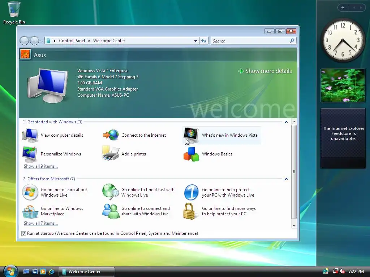Click the muted volume tray icon
Image resolution: width=370 pixels, height=277 pixels.
click(342, 271)
